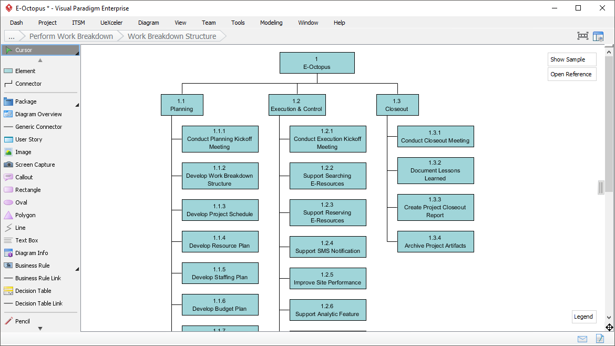This screenshot has height=346, width=615.
Task: Open the Project menu
Action: [x=47, y=23]
